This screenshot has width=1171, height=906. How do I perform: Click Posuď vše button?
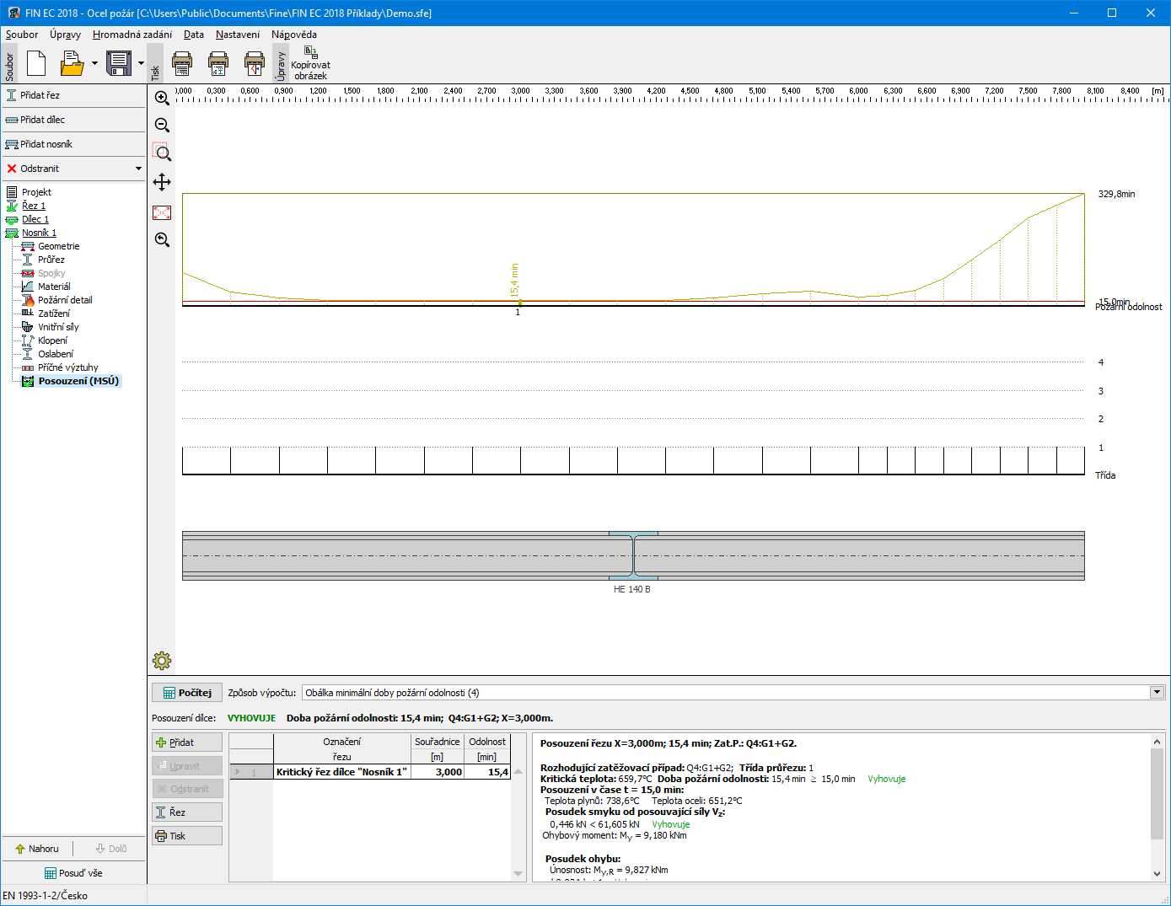[x=73, y=873]
